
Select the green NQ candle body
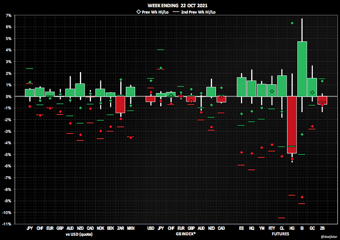tap(252, 89)
